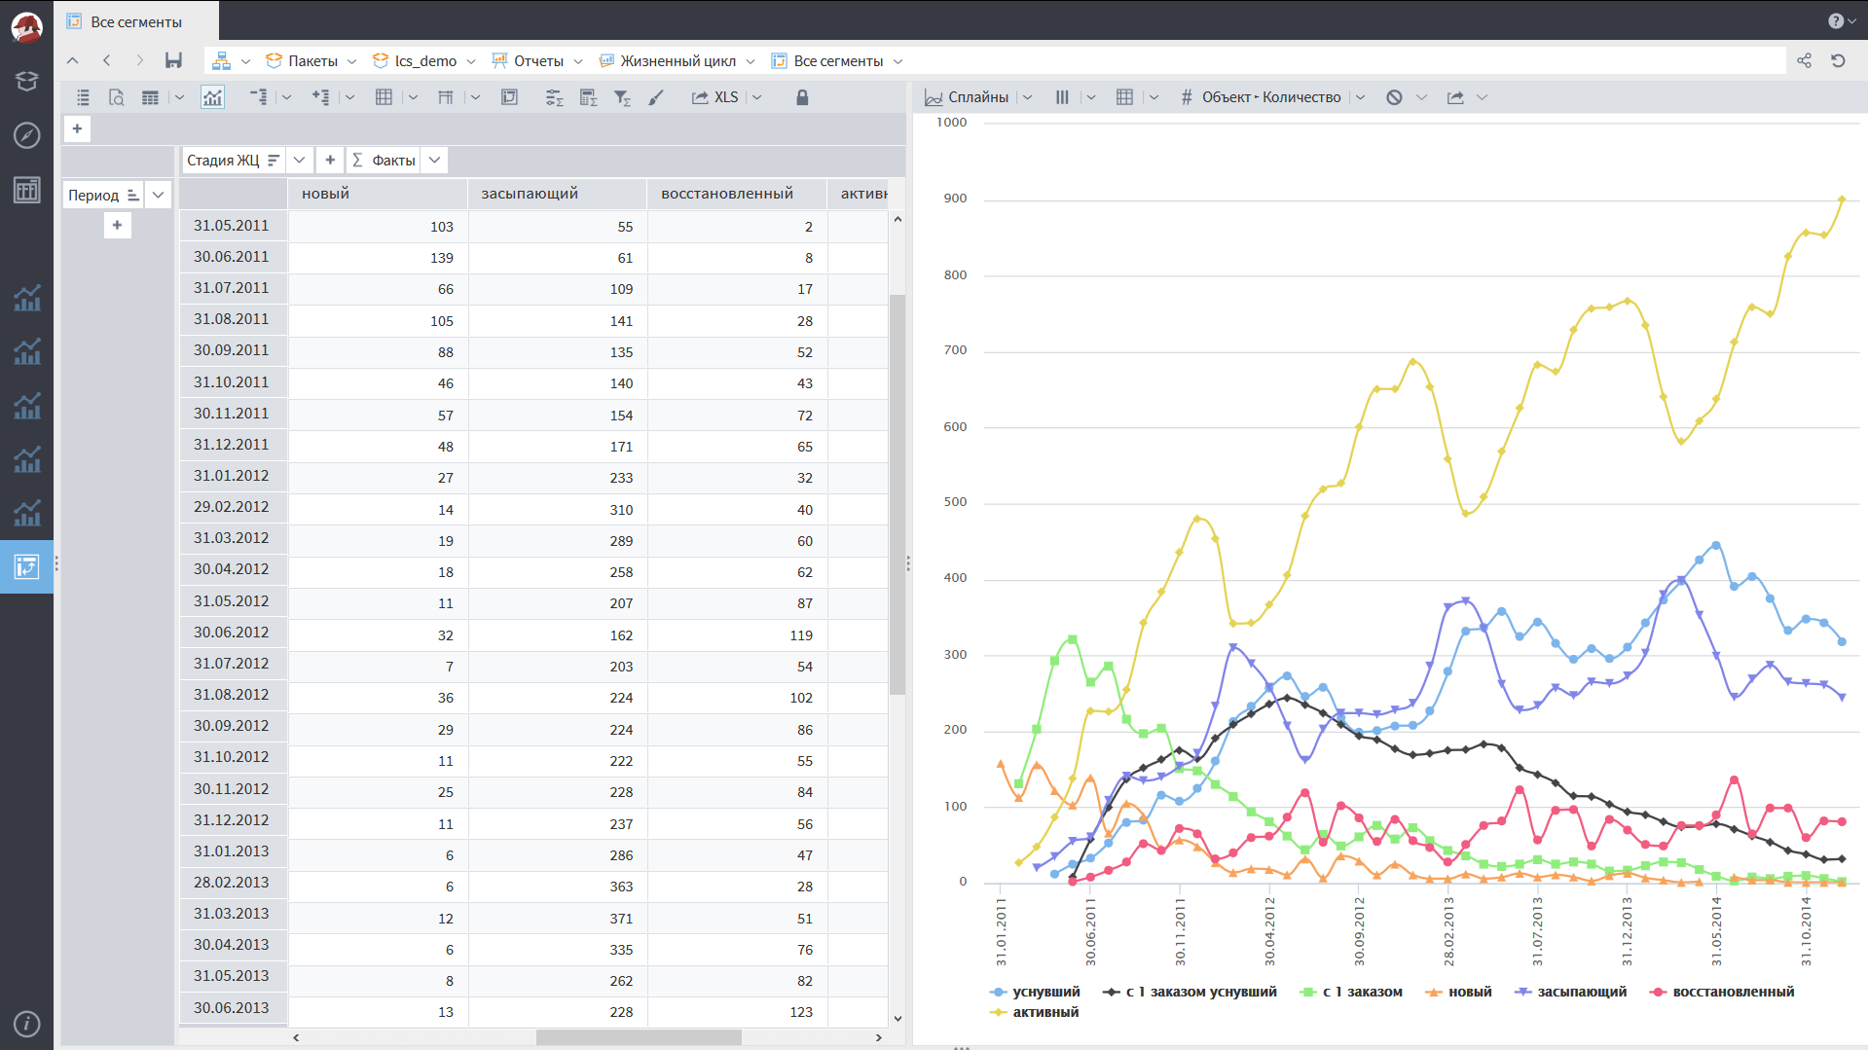Click the Период dimension button
Image resolution: width=1868 pixels, height=1050 pixels.
pyautogui.click(x=104, y=196)
